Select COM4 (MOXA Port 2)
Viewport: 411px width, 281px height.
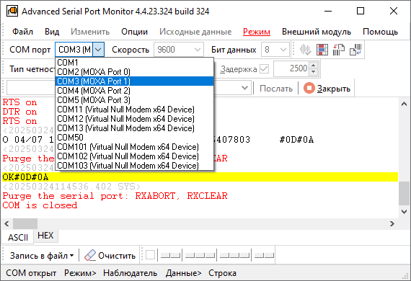coord(134,91)
